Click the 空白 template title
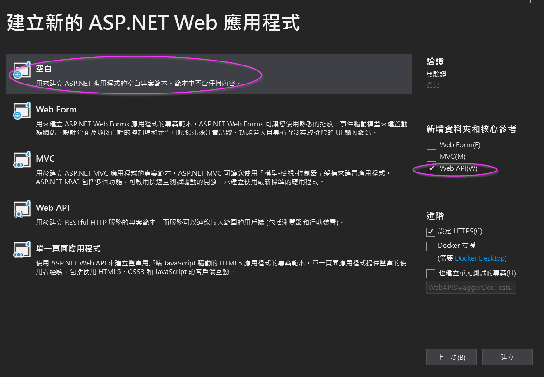544x377 pixels. click(x=44, y=69)
